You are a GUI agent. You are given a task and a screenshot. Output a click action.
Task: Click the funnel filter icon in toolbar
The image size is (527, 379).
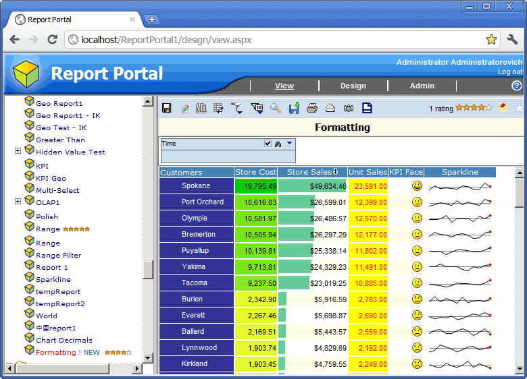click(x=236, y=108)
